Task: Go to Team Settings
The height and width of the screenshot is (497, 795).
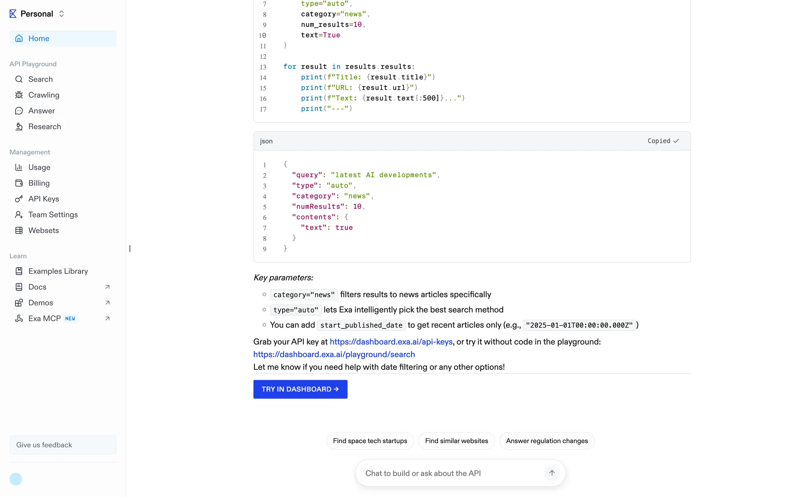Action: point(53,215)
